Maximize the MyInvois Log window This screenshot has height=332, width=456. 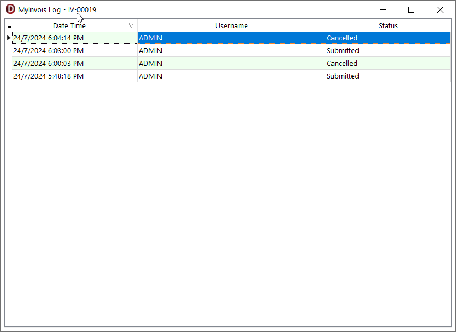tap(411, 9)
